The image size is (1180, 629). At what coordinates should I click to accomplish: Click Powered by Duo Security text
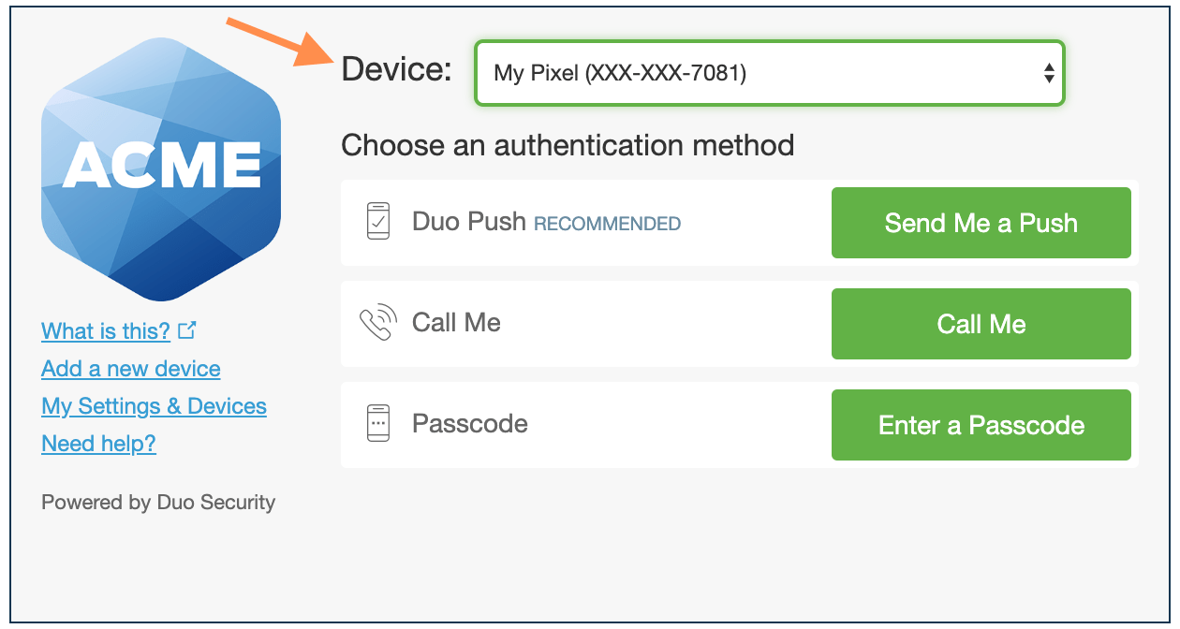pos(157,502)
